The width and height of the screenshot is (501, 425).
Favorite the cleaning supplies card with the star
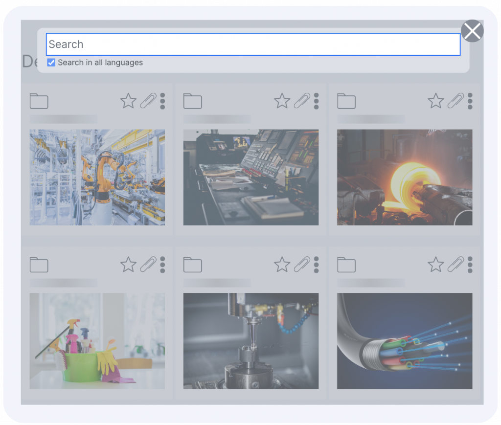coord(128,265)
